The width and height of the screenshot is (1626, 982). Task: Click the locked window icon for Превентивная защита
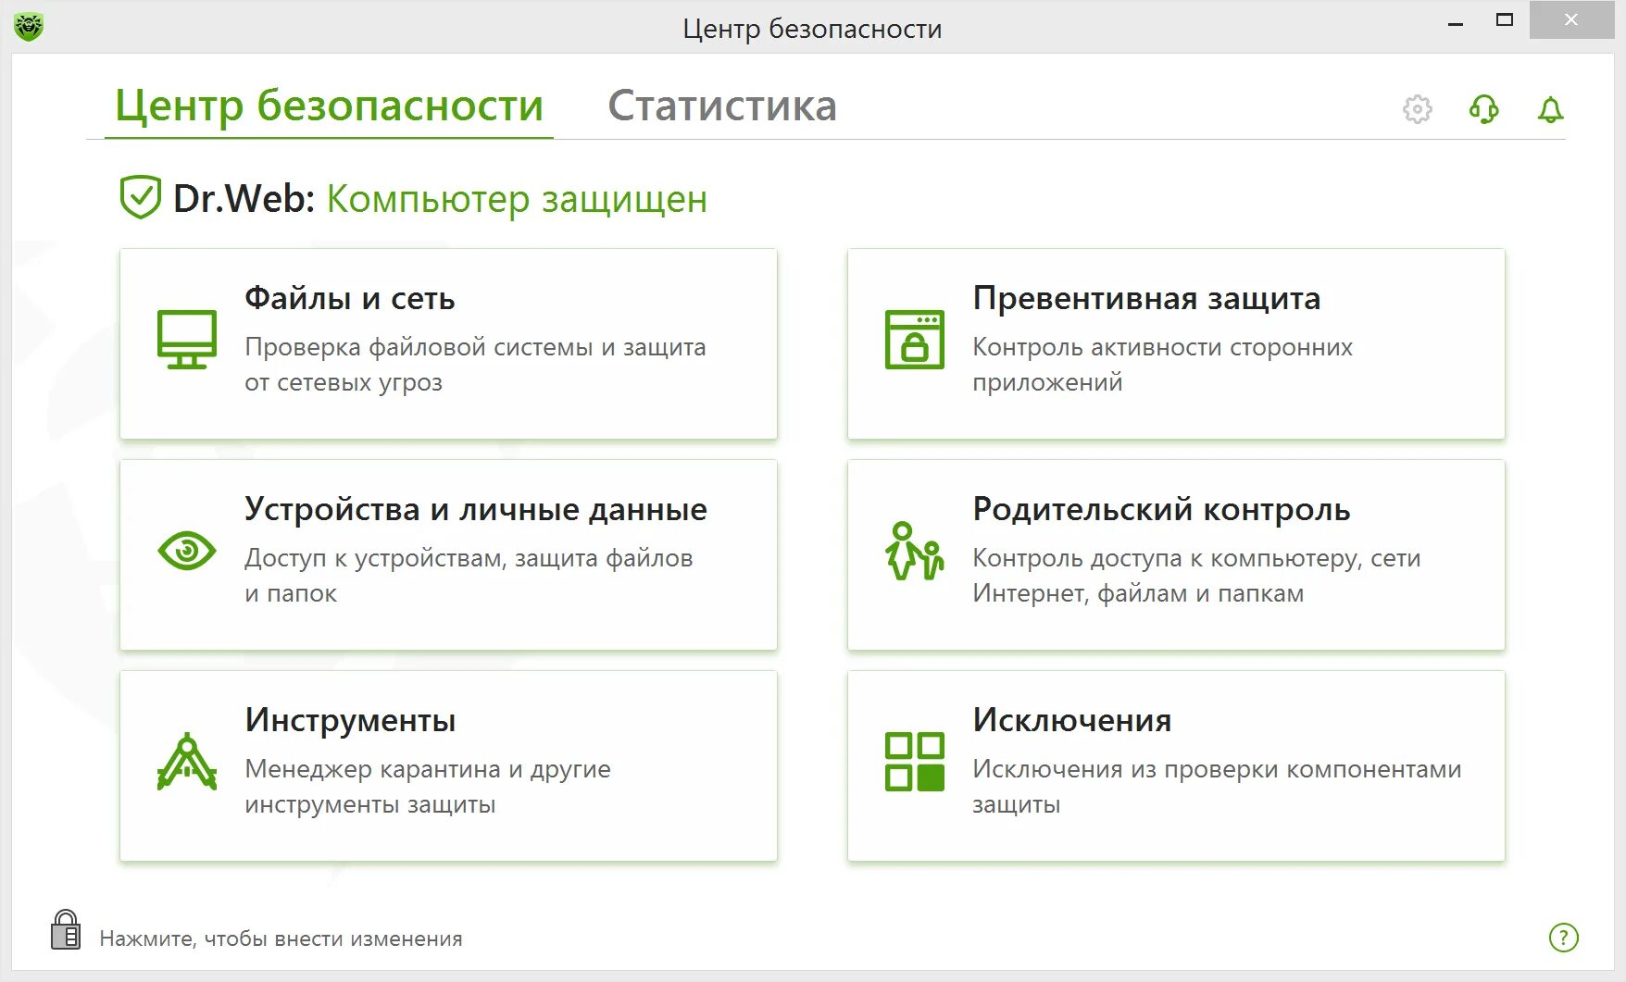(915, 340)
